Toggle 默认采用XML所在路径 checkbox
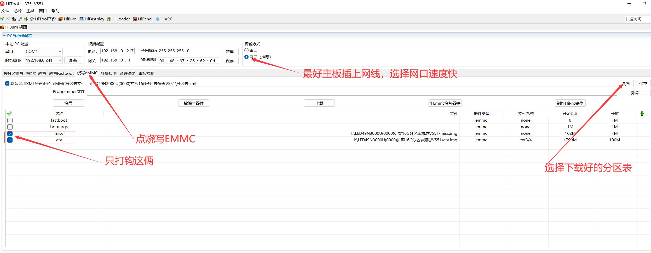Viewport: 651px width, 253px height. coord(7,83)
